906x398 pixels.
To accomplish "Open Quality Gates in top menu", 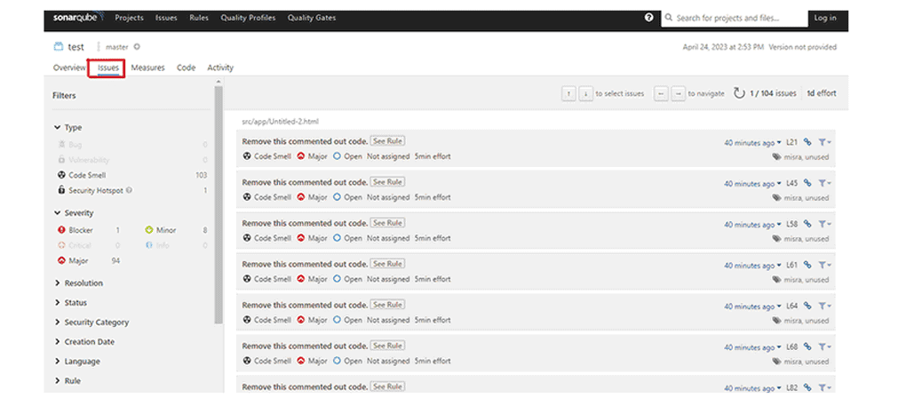I will (312, 18).
